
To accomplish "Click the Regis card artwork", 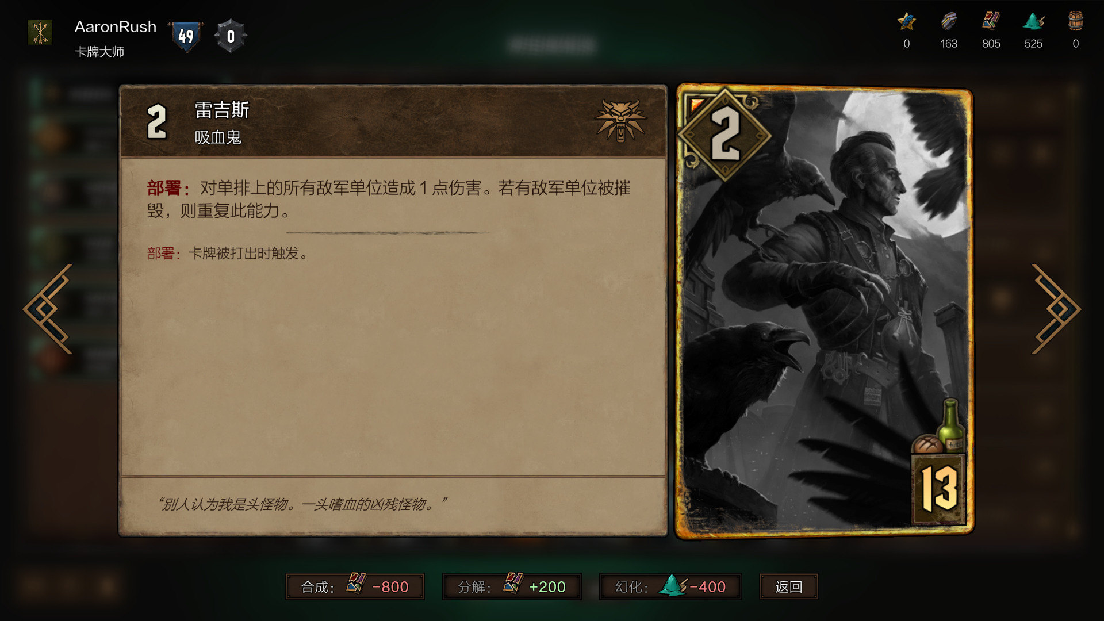I will [x=825, y=311].
